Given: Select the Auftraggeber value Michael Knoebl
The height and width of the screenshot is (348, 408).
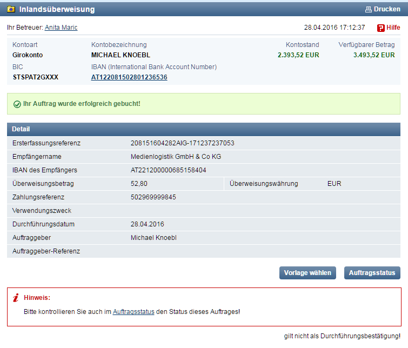Looking at the screenshot, I should [x=153, y=238].
